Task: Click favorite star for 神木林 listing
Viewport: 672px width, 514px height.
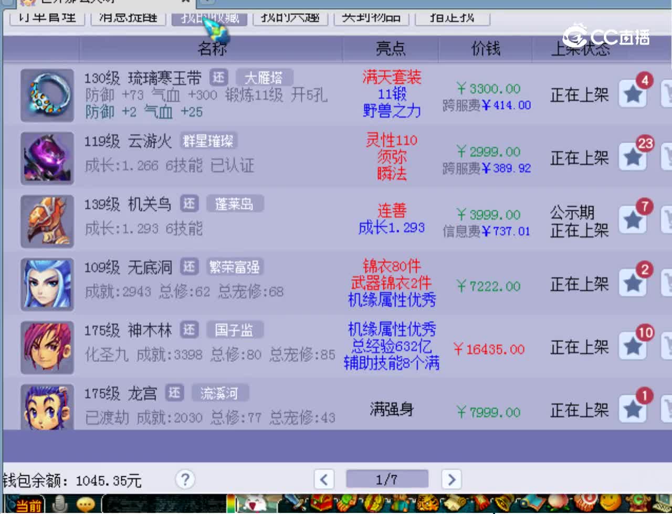Action: point(633,347)
